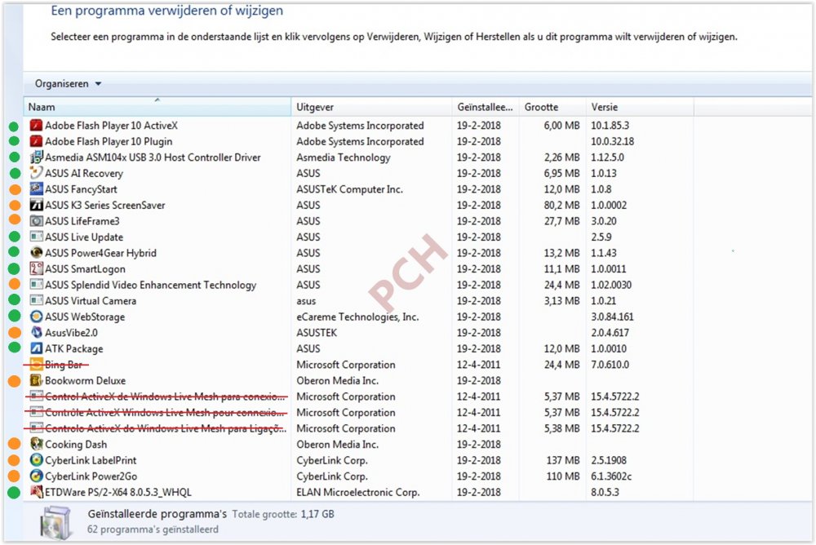Click version '7.0.610.0' of Bing Bar
816x545 pixels.
[610, 365]
